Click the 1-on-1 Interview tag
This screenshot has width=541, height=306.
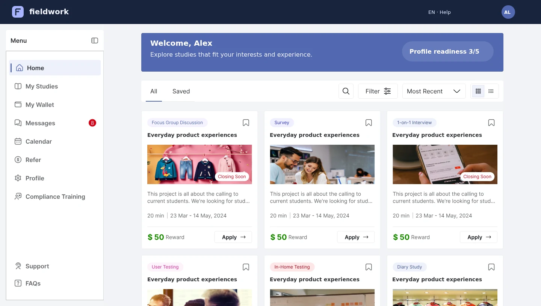(x=414, y=123)
